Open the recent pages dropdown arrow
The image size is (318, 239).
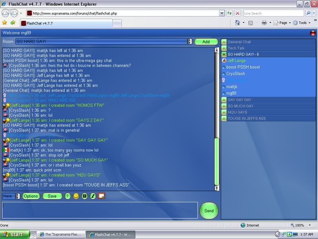(x=21, y=14)
